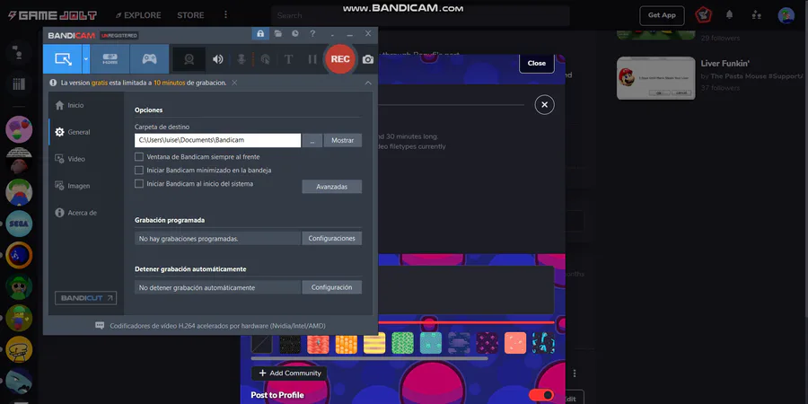Select the teal pattern background swatch

click(431, 343)
